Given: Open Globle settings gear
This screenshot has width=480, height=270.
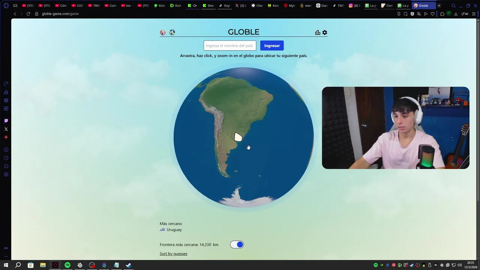Looking at the screenshot, I should point(325,33).
